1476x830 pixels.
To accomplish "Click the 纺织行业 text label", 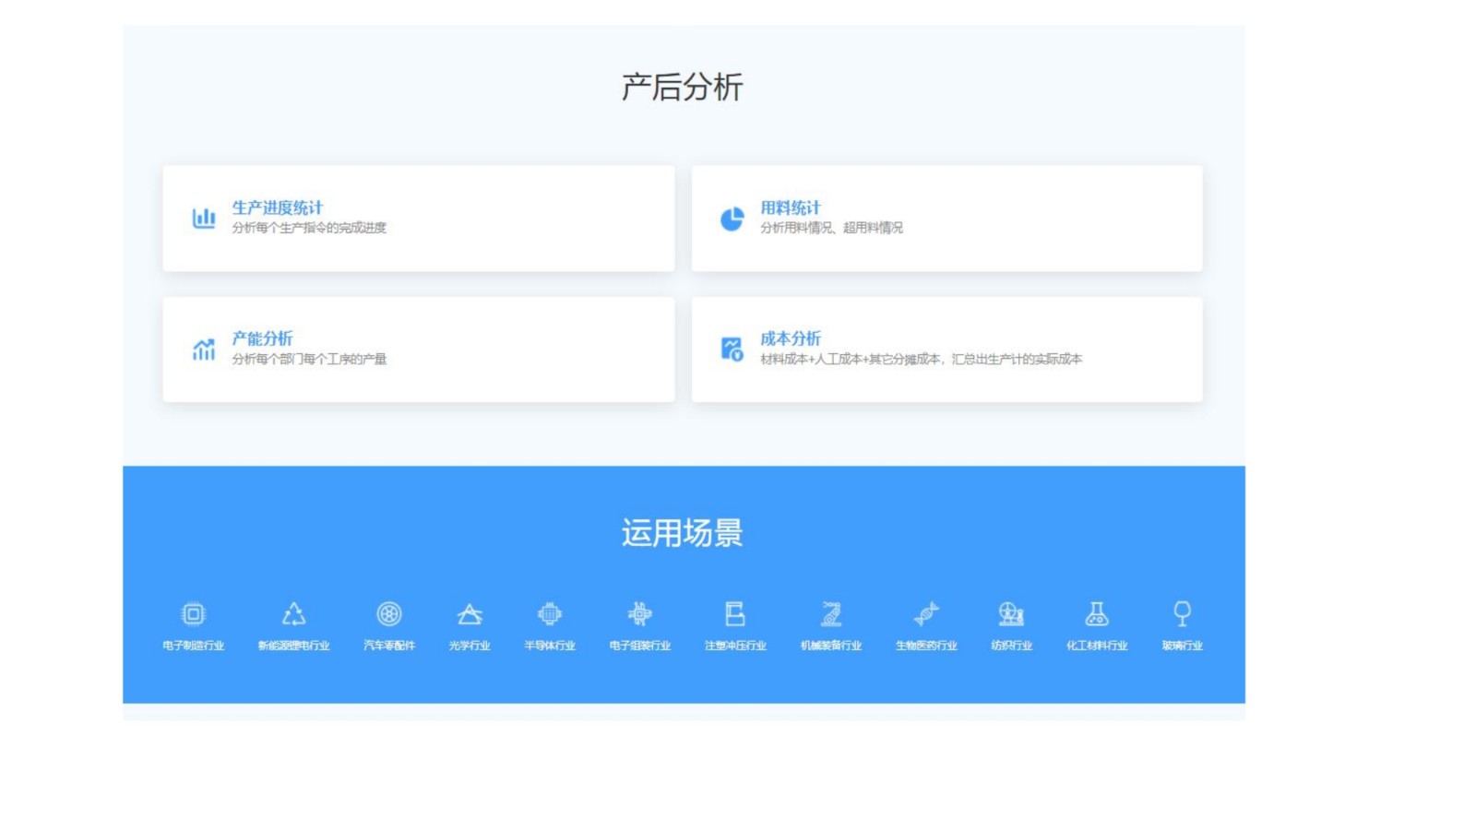I will coord(1011,646).
